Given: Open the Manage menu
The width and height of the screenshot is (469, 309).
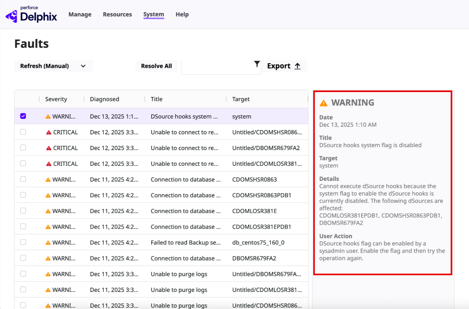Looking at the screenshot, I should pos(80,14).
